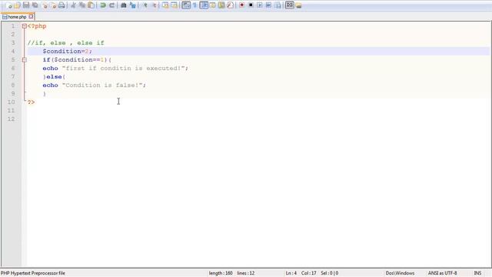Open Find with the binoculars icon
This screenshot has width=492, height=277.
pyautogui.click(x=123, y=5)
